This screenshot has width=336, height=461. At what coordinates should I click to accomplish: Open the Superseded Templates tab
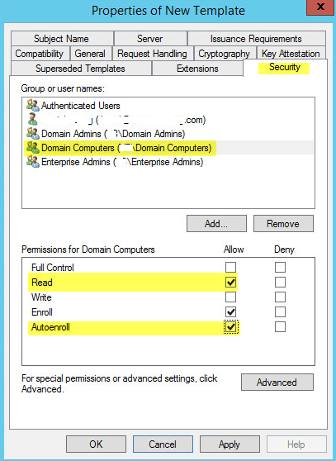(80, 69)
